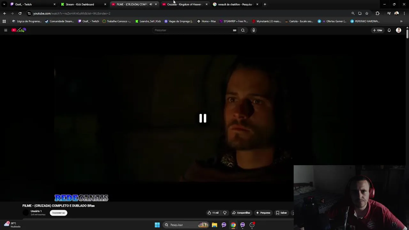Screen dimensions: 409x230
Task: Open the media controls icon in toolbar
Action: (389, 13)
